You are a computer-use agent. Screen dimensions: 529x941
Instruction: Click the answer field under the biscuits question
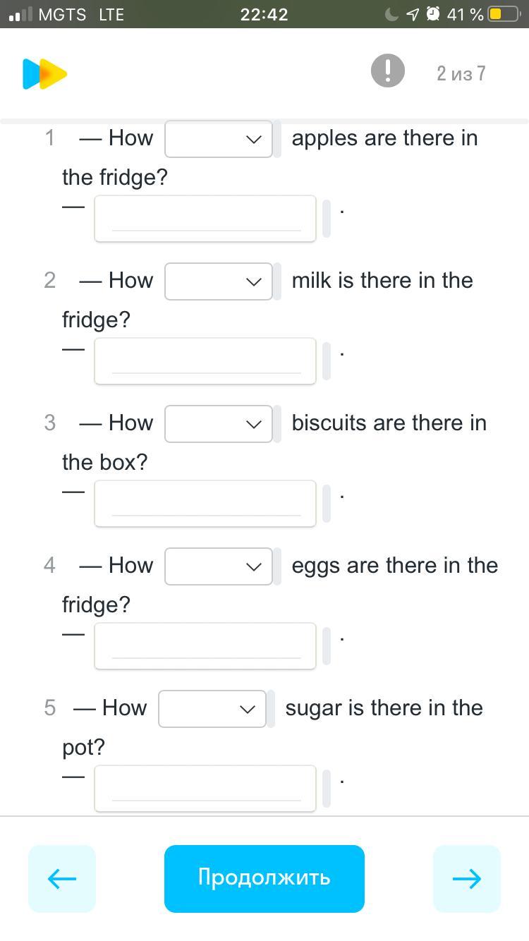(205, 504)
